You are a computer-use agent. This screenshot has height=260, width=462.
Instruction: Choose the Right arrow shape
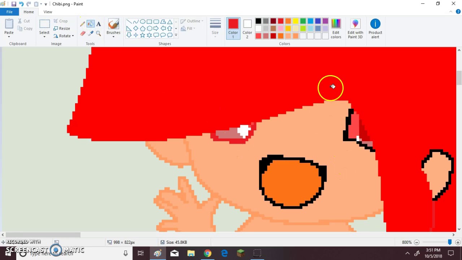(156, 28)
